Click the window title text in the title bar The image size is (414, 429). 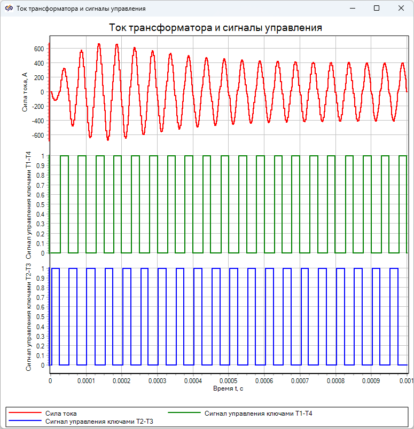[x=81, y=9]
